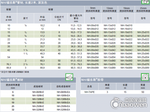Select cell NH-09x089
The width and height of the screenshot is (150, 112).
point(93,68)
